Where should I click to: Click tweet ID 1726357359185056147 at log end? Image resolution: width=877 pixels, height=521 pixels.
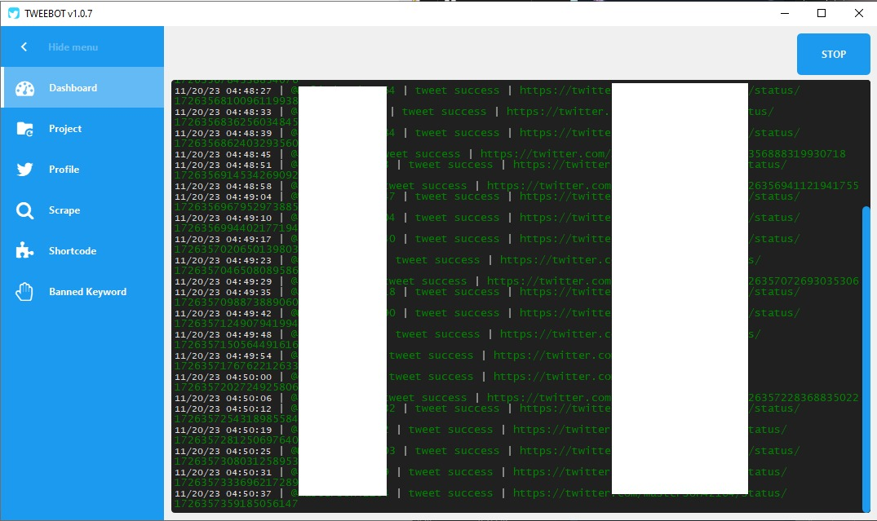click(x=236, y=504)
